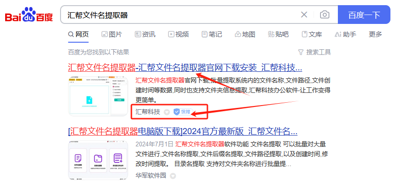Open 搜索工具 filter options
Screen dimensions: 397x182
(x=314, y=52)
